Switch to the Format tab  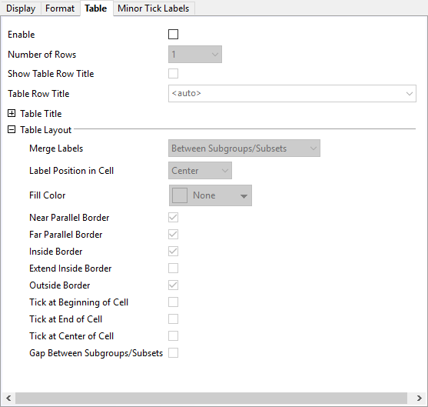(60, 8)
